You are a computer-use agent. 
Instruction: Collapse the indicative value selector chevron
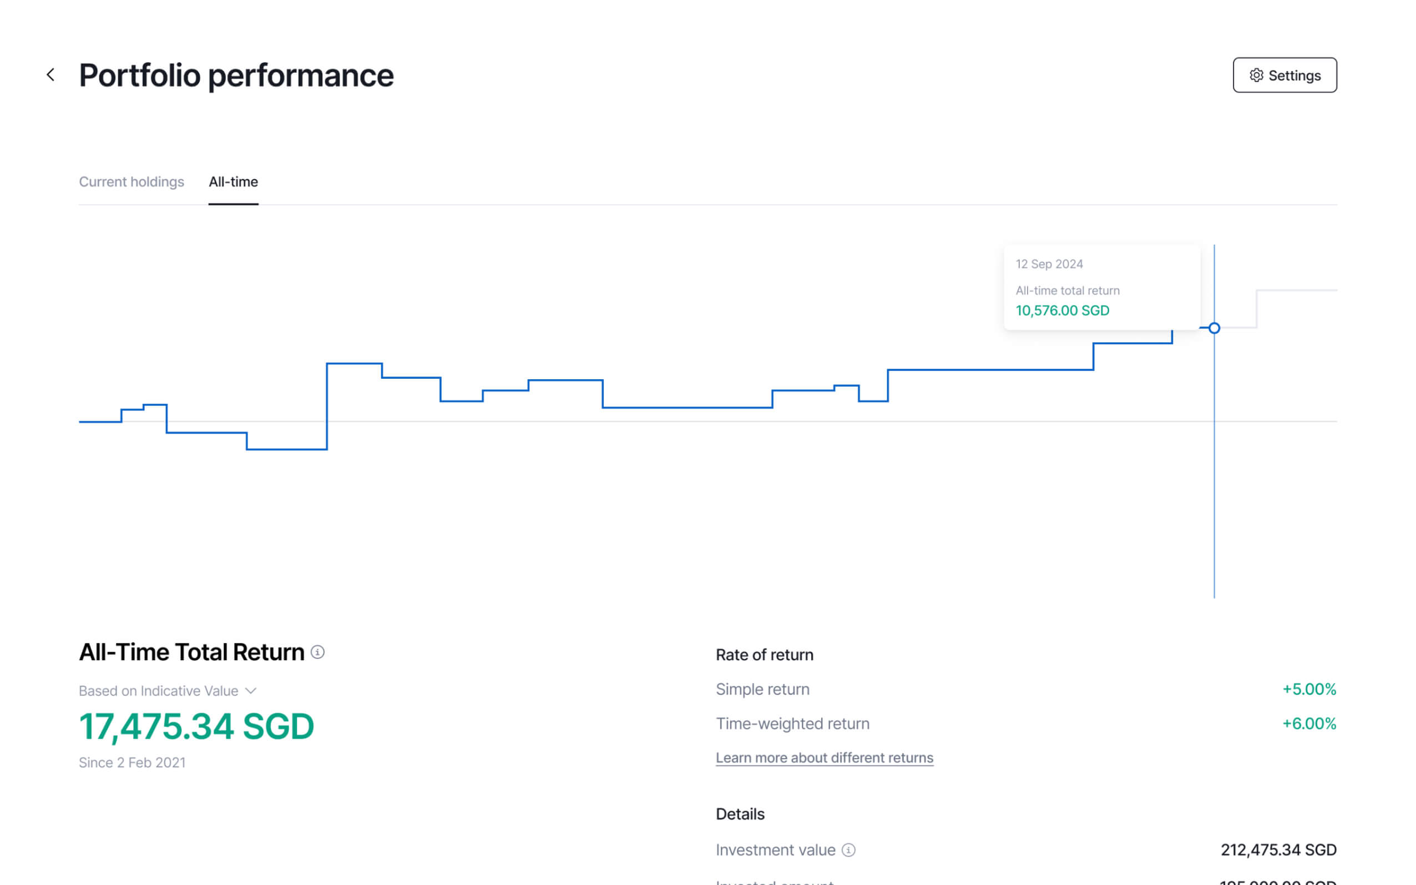click(x=252, y=691)
